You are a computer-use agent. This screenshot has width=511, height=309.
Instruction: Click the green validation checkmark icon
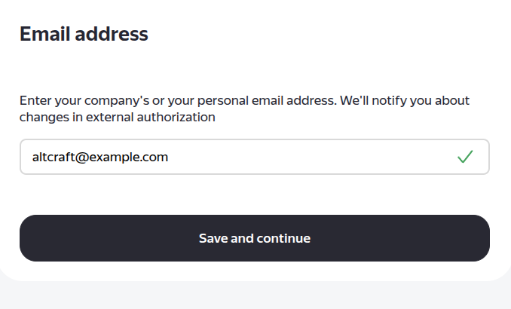coord(465,157)
